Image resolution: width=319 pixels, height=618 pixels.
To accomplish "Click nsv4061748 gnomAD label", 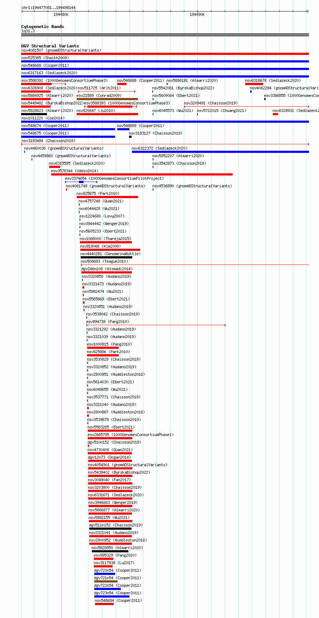I will 105,186.
